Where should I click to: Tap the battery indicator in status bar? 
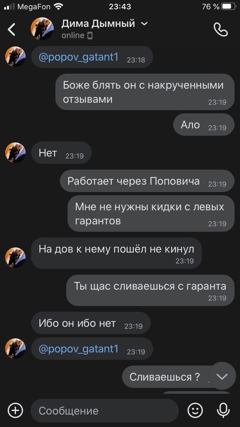228,7
